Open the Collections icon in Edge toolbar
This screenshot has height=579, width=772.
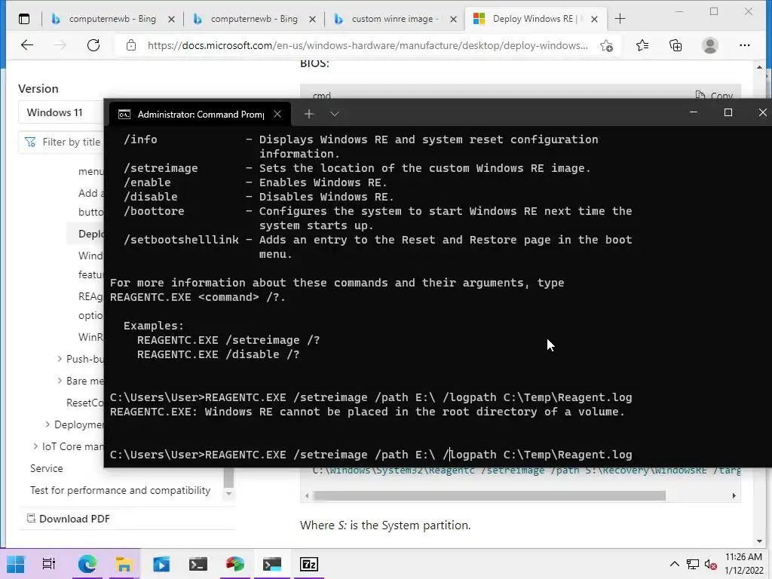[x=676, y=46]
